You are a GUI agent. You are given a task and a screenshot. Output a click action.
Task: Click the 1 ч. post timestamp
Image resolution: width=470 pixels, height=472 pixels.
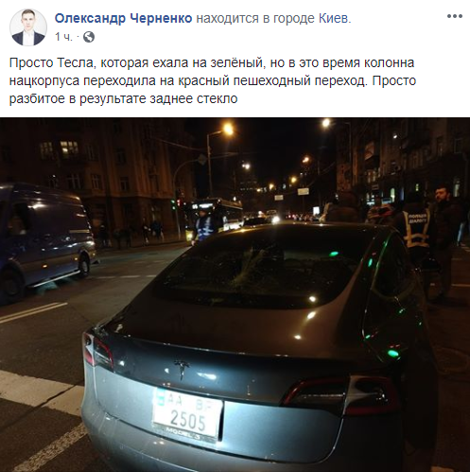[x=63, y=37]
